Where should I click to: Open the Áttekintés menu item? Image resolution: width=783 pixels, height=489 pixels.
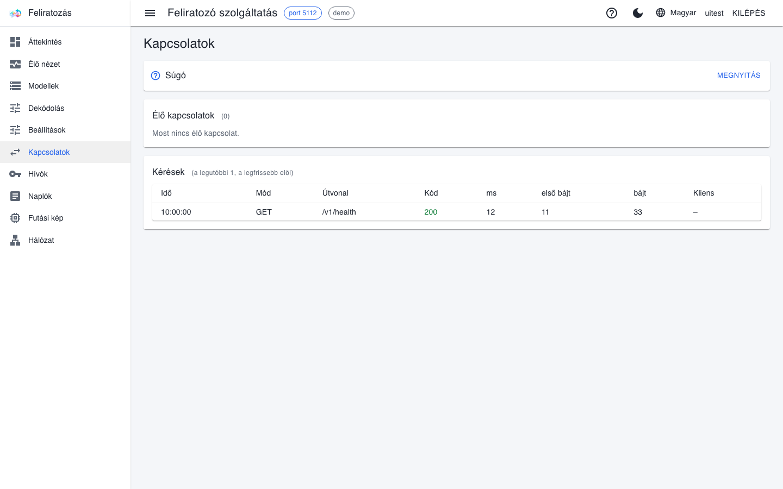pos(65,42)
